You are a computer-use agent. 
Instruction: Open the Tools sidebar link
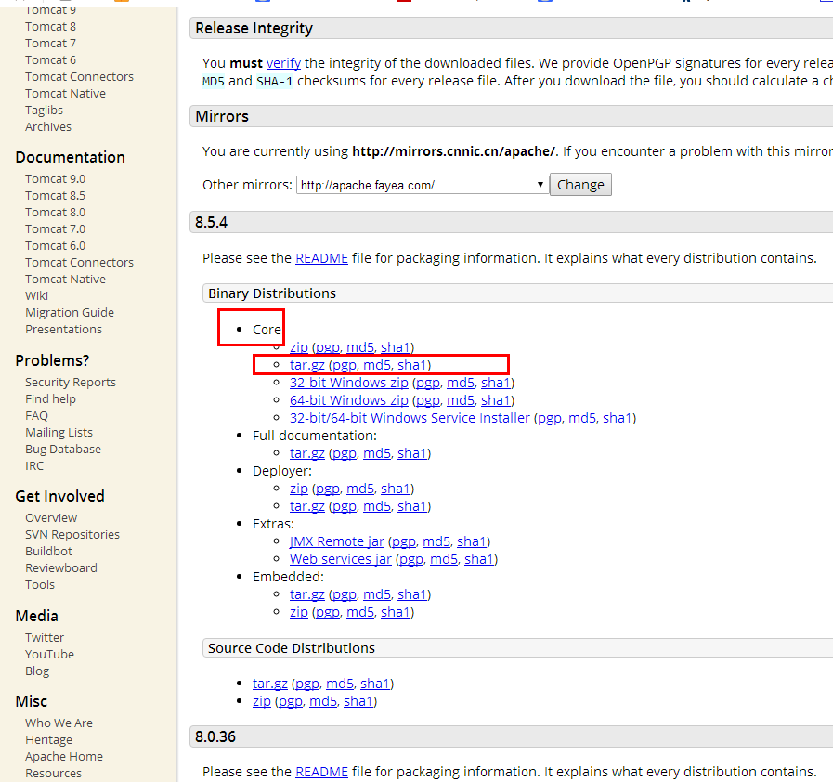[40, 585]
